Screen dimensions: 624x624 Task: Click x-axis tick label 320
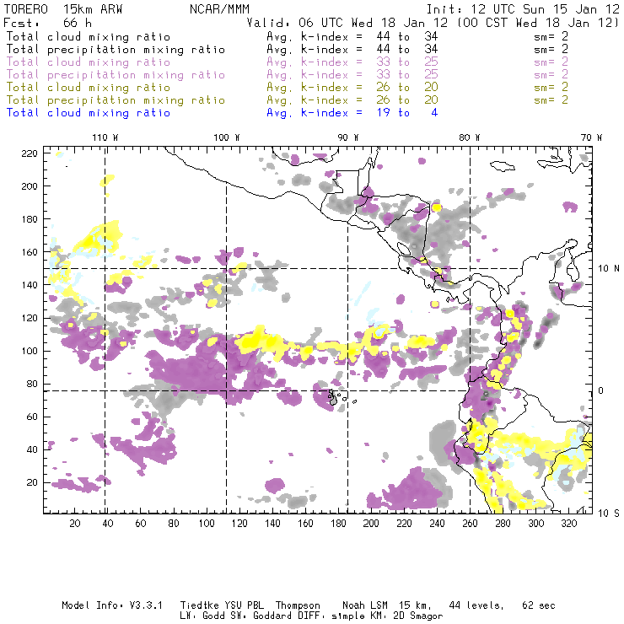pos(568,523)
